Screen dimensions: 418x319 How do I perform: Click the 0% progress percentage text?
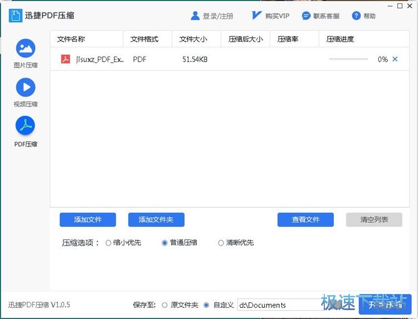(383, 59)
